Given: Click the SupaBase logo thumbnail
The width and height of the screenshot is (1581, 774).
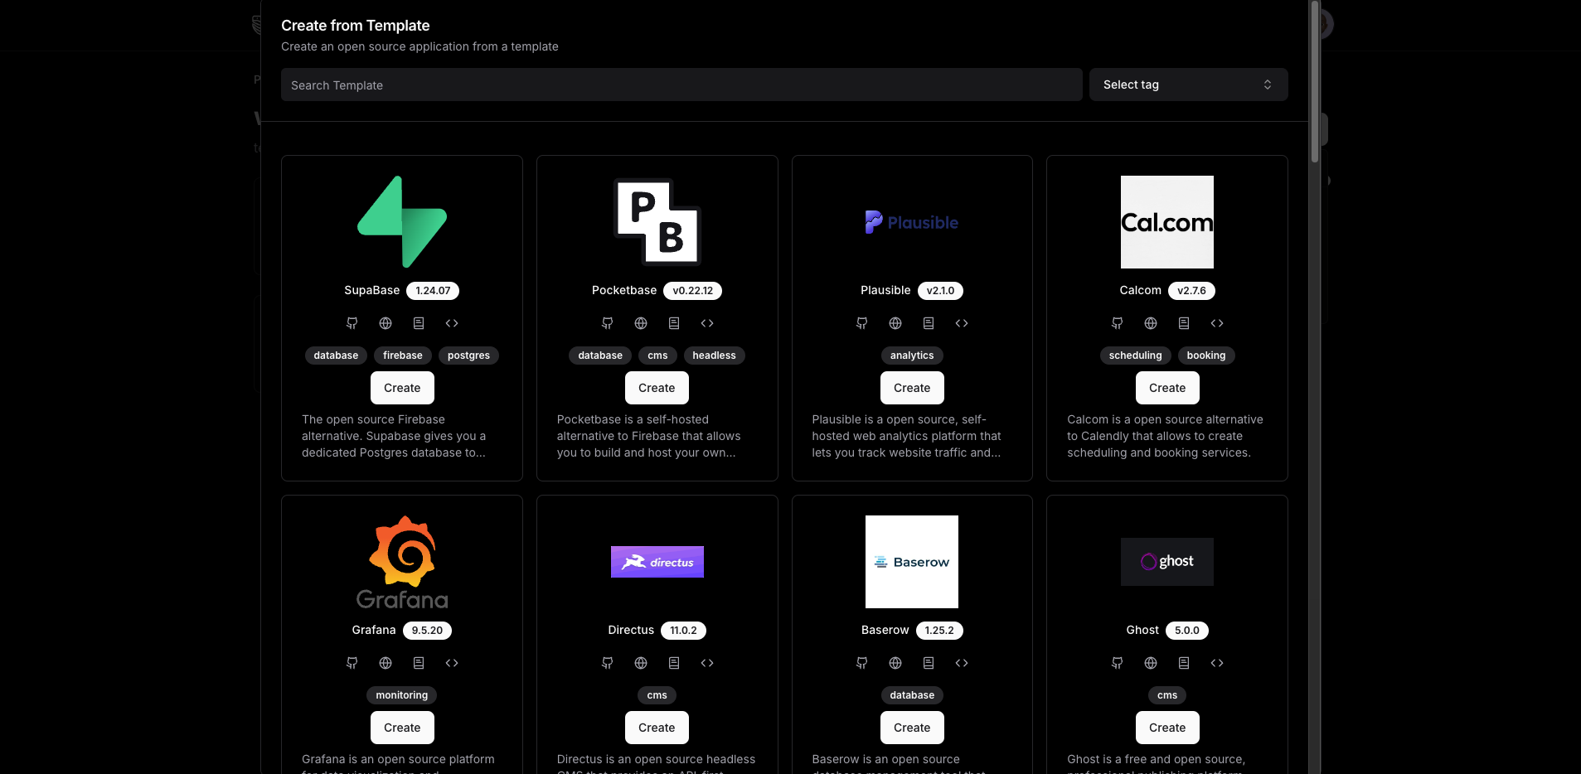Looking at the screenshot, I should 402,222.
